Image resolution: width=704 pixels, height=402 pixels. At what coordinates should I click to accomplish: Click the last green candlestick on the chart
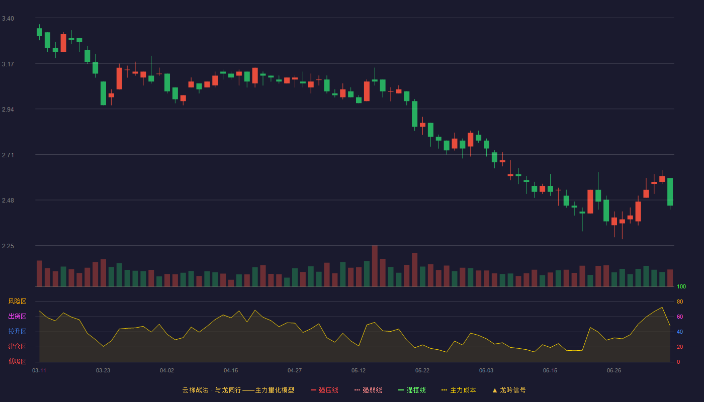(x=670, y=191)
